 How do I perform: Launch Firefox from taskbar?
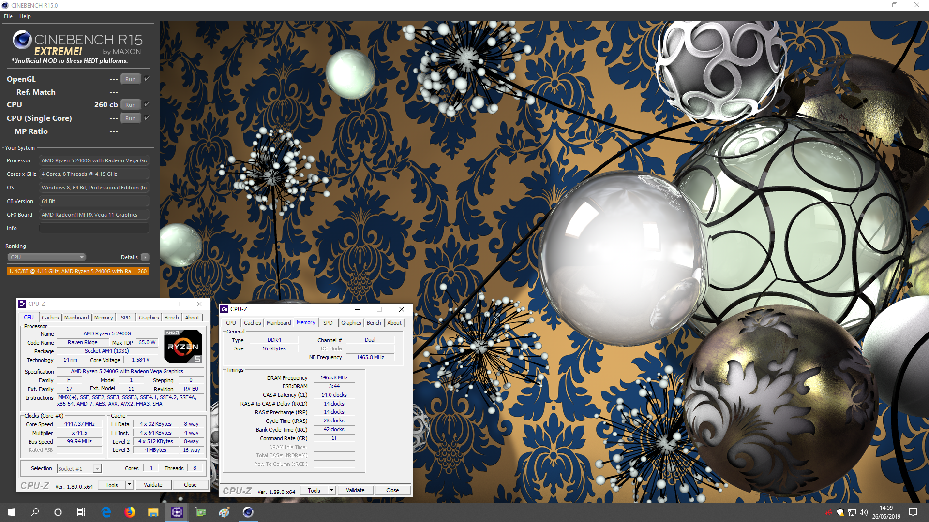point(130,512)
